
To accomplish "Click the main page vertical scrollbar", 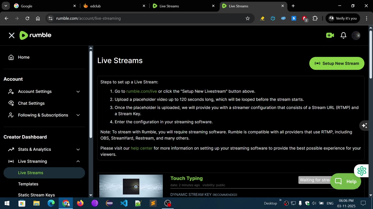I will click(371, 54).
